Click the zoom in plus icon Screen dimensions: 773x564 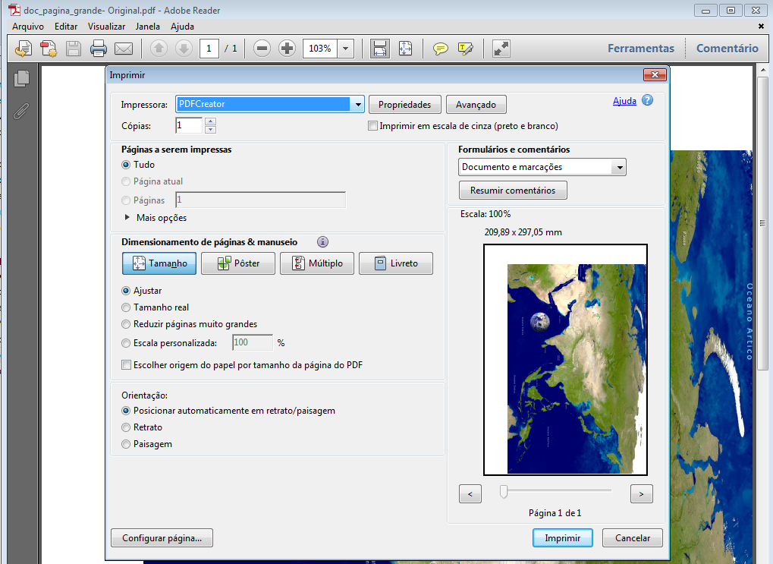click(x=288, y=49)
